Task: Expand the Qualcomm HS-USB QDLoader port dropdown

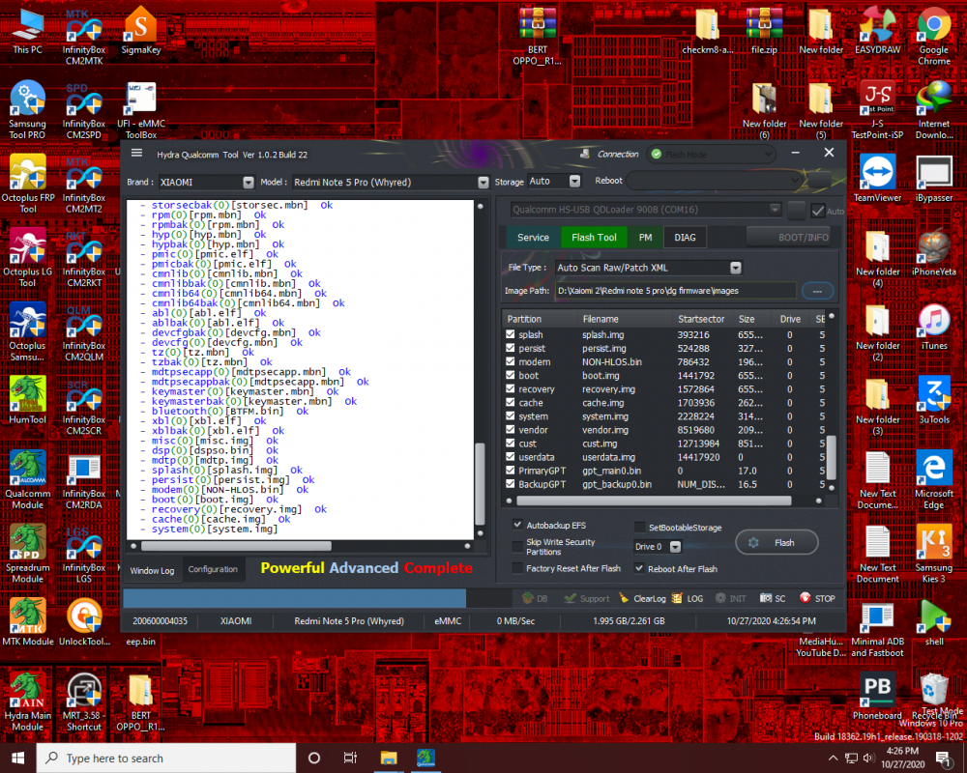Action: 775,210
